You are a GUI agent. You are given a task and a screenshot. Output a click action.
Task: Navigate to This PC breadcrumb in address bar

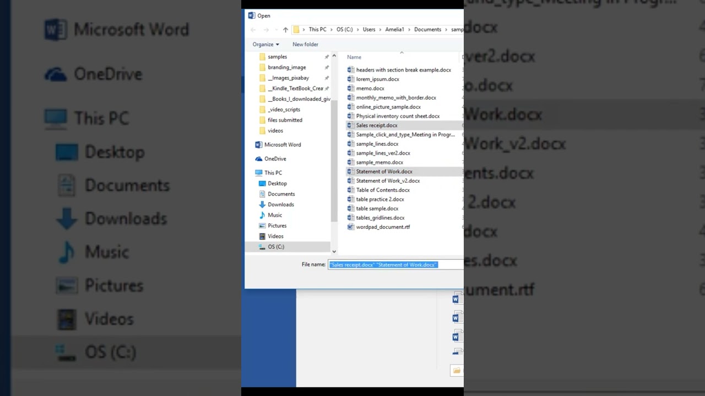(x=317, y=30)
